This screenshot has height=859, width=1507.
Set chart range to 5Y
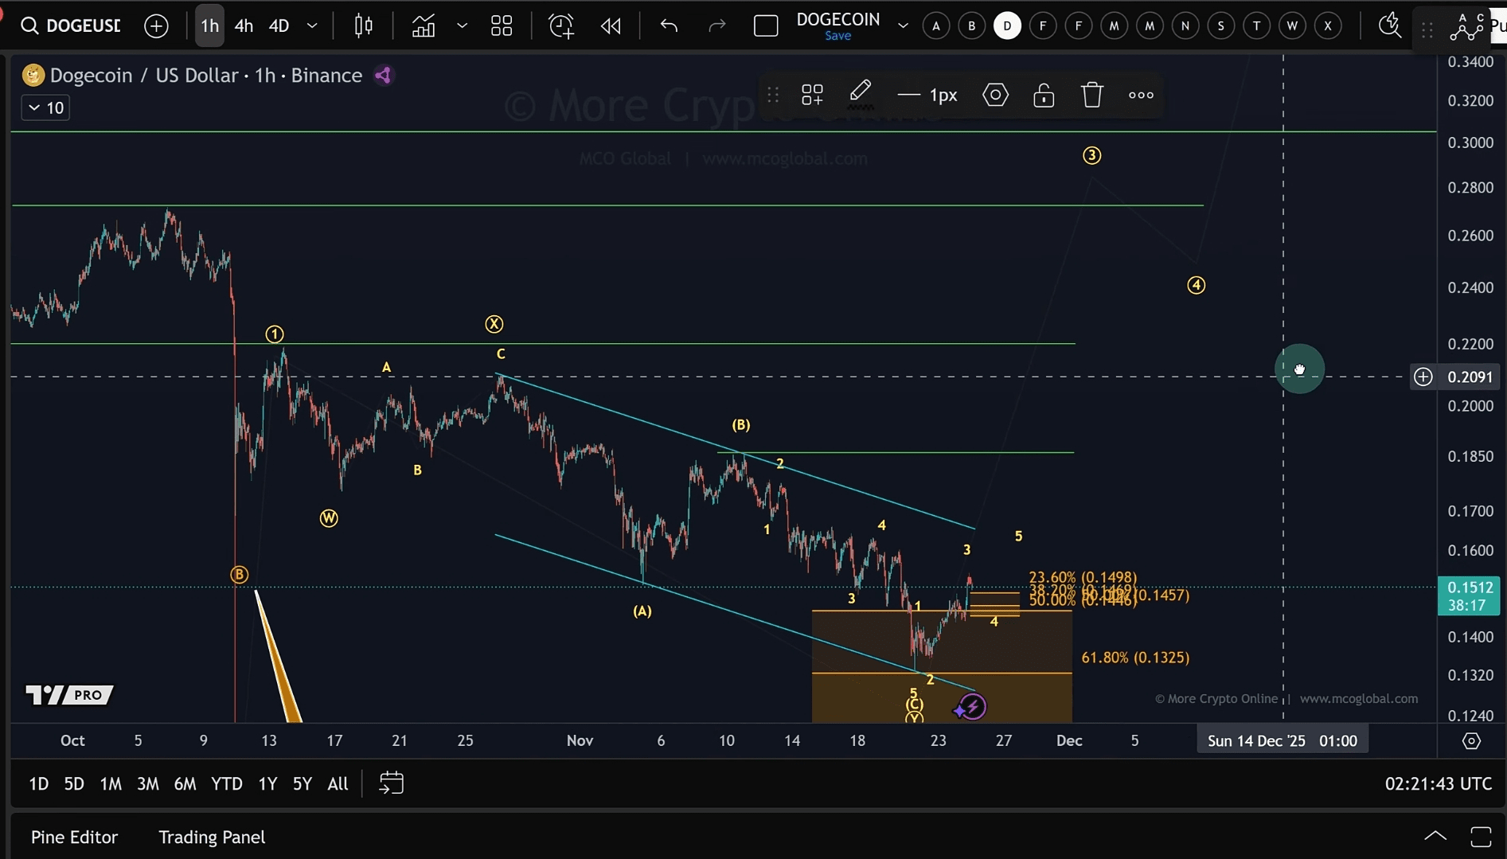tap(303, 784)
